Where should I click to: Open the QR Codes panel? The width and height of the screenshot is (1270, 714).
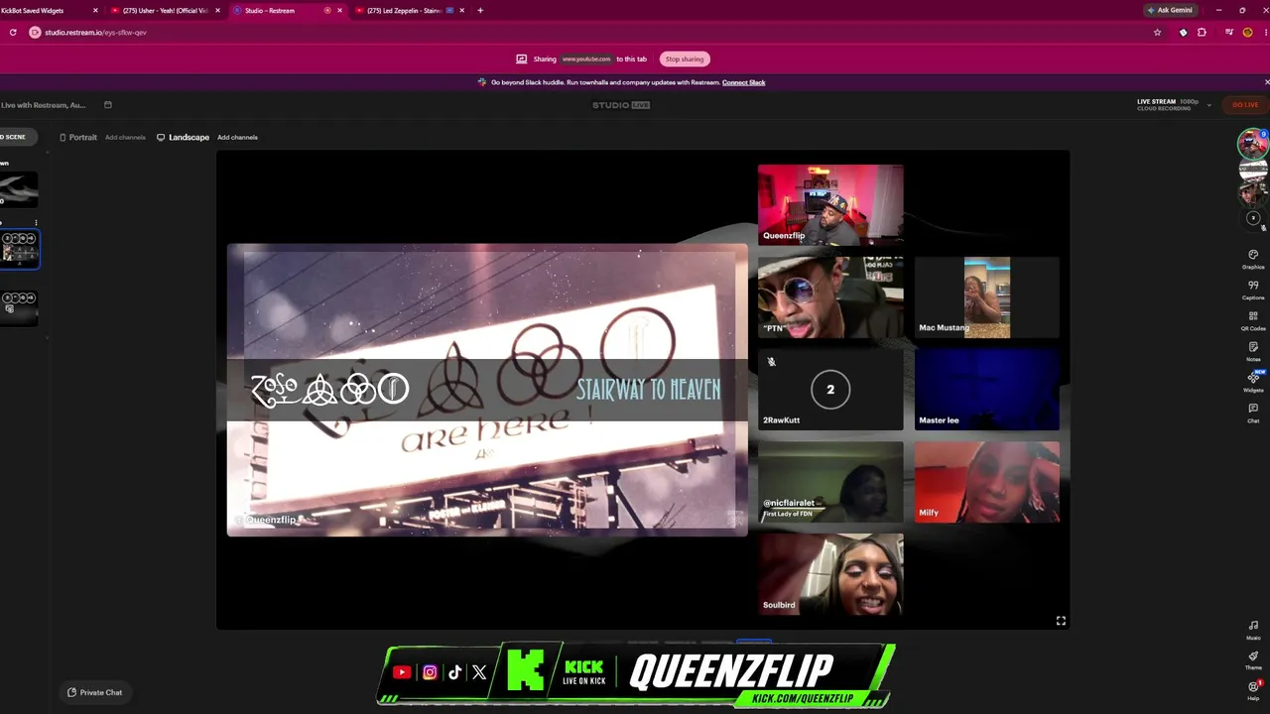(1253, 320)
